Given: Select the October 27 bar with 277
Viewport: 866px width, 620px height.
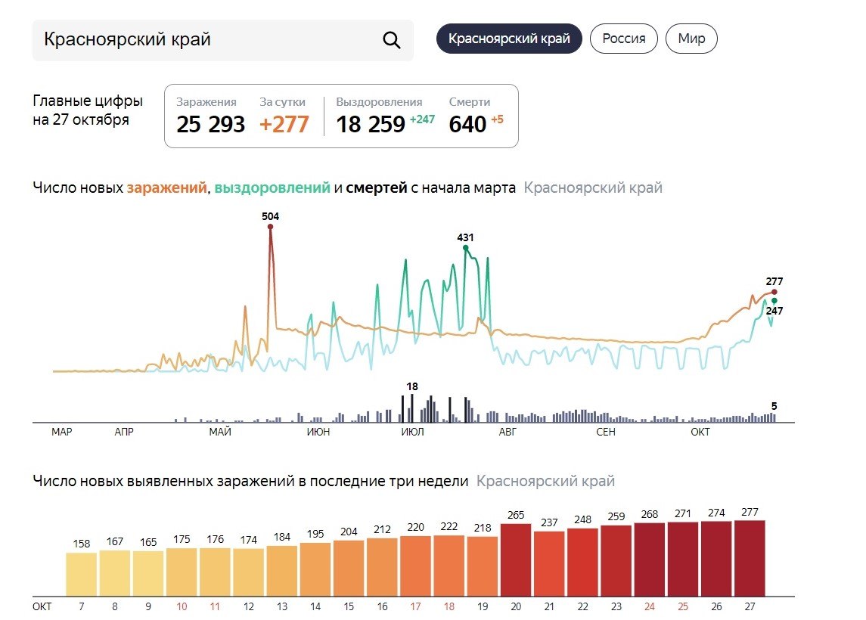Looking at the screenshot, I should pyautogui.click(x=750, y=558).
